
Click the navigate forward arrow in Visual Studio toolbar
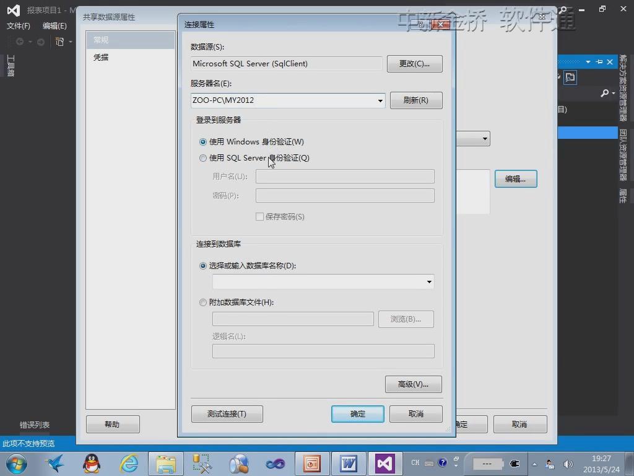coord(40,42)
